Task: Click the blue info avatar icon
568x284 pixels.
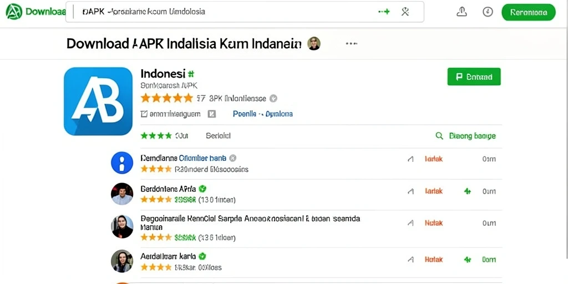Action: pyautogui.click(x=122, y=163)
